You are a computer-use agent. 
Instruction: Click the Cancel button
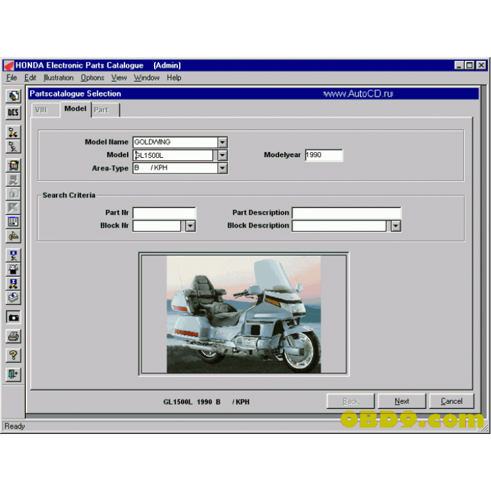click(452, 401)
